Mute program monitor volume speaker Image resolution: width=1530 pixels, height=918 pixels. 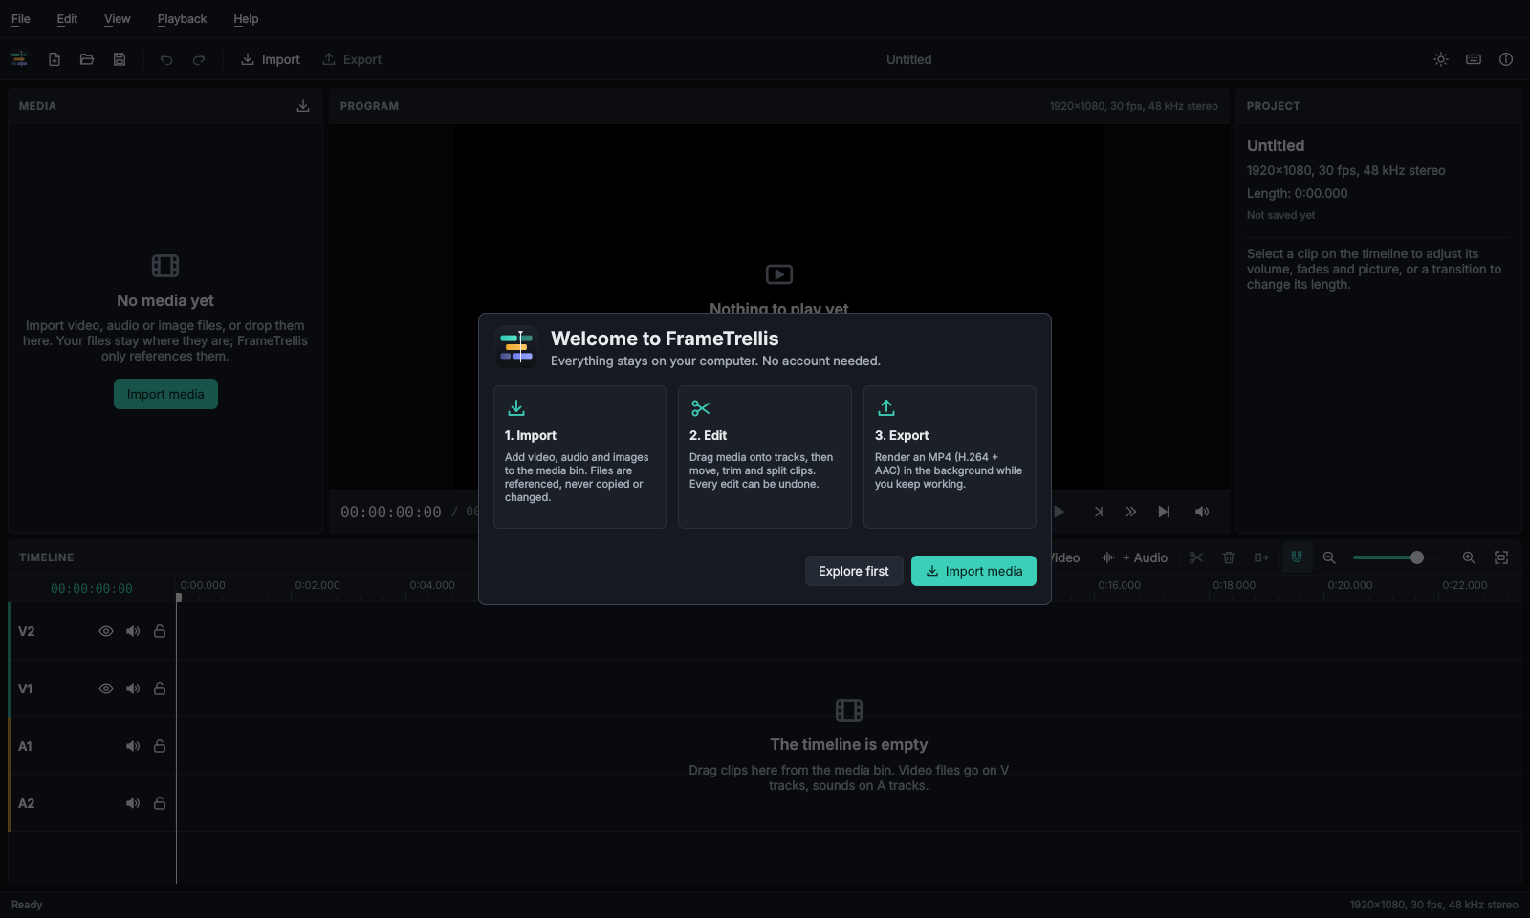[x=1202, y=512]
